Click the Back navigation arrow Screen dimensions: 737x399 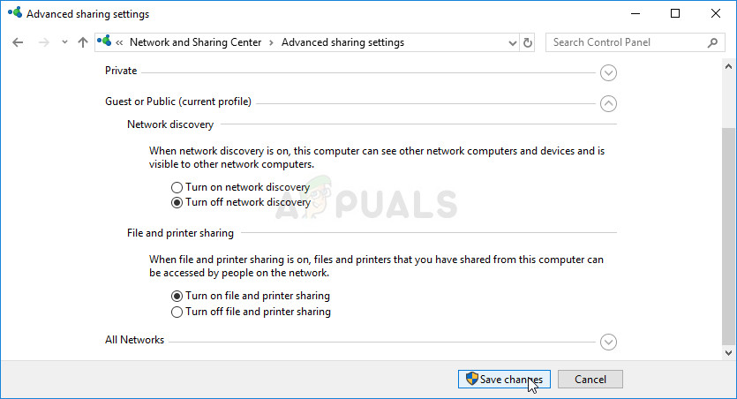tap(18, 42)
